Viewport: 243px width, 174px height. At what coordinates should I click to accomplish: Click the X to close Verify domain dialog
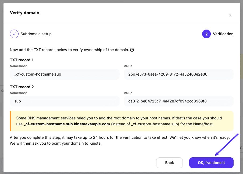tap(230, 15)
